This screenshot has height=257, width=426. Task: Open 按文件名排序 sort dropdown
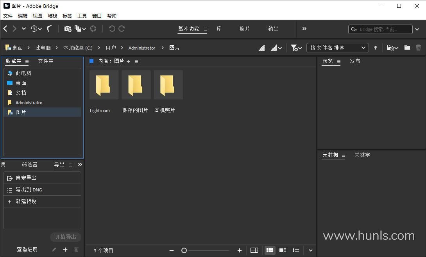coord(337,48)
